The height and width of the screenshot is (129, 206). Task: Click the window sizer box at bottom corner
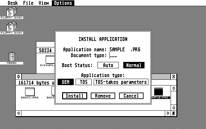[173, 113]
